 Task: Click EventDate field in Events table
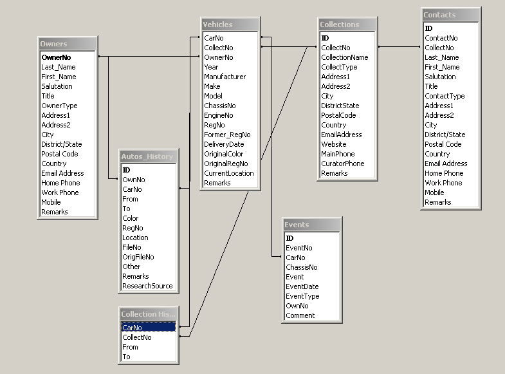(x=302, y=286)
